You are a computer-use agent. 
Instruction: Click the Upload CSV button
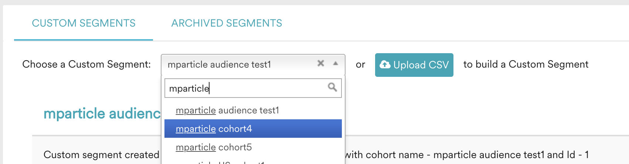click(x=414, y=65)
